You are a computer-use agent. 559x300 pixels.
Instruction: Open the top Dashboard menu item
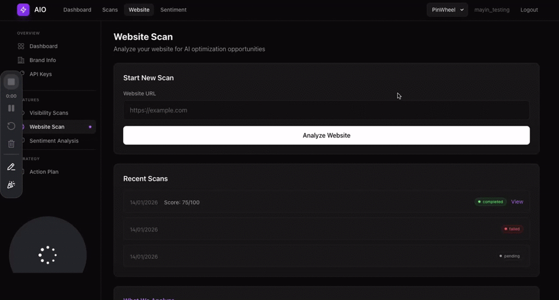78,10
